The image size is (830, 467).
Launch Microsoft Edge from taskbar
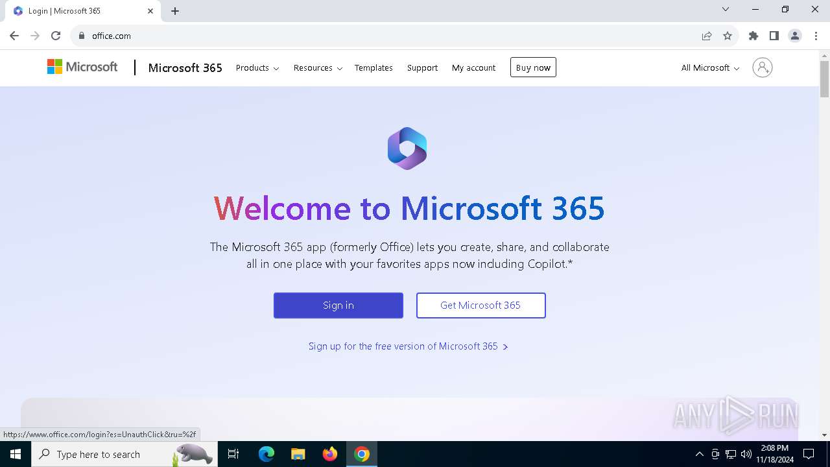[x=267, y=454]
